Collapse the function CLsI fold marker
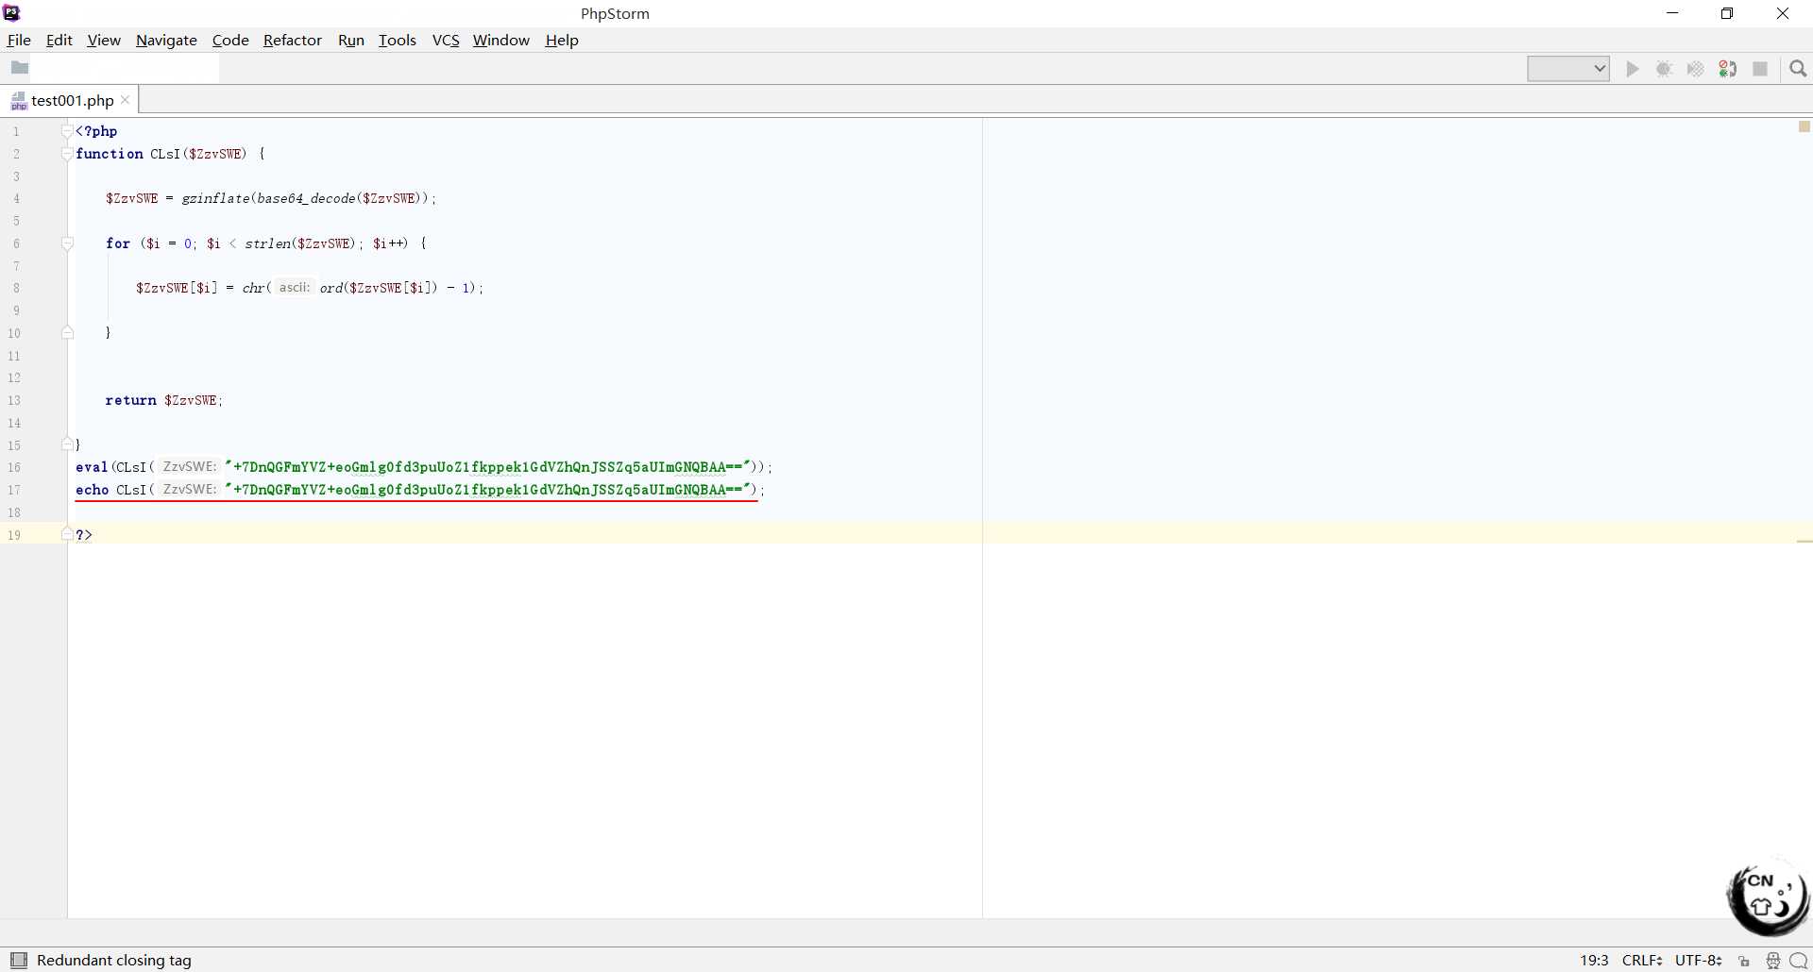Image resolution: width=1813 pixels, height=972 pixels. coord(67,154)
